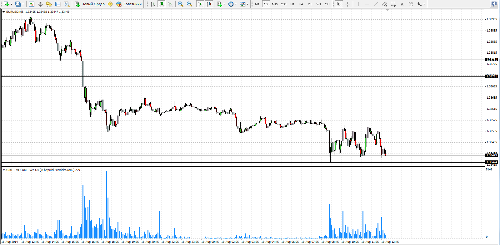The image size is (500, 245).
Task: Switch to the H4 timeframe
Action: point(301,4)
